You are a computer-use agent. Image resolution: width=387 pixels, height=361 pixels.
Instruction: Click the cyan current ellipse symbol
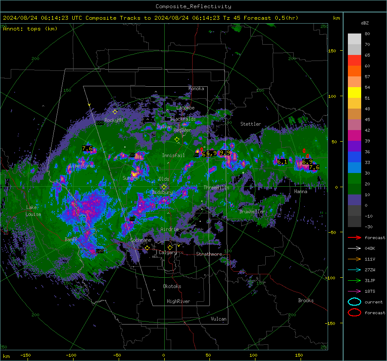(354, 302)
